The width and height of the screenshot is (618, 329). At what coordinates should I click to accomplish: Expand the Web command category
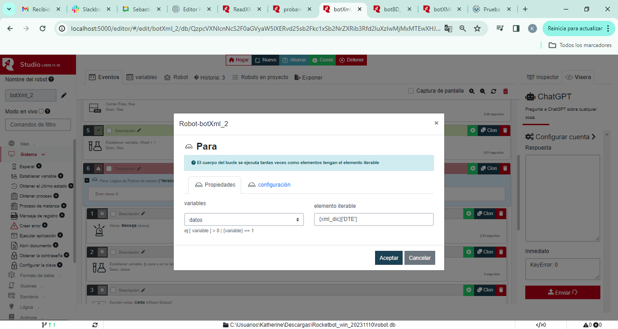tap(24, 144)
